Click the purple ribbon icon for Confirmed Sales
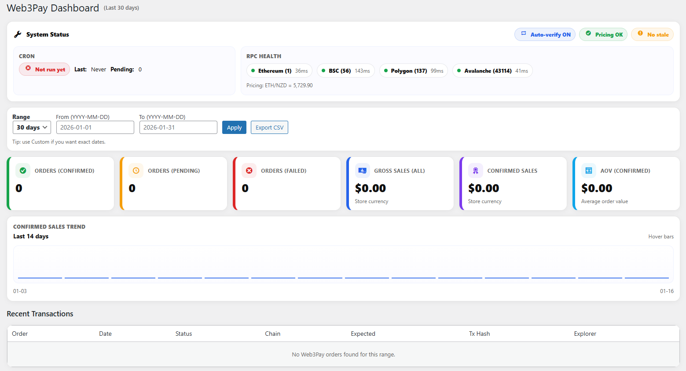Viewport: 686px width, 371px height. pos(476,171)
